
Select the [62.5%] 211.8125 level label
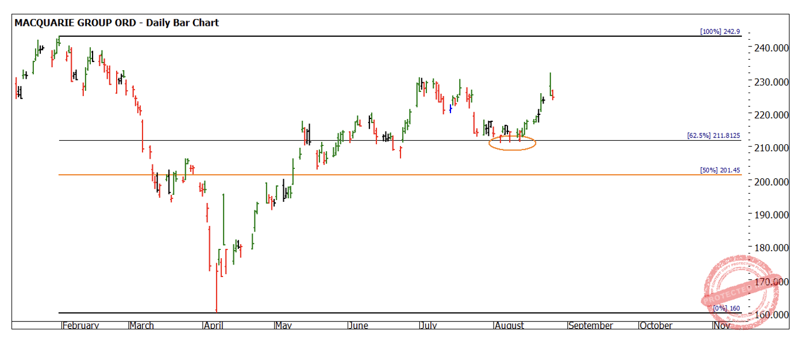click(713, 136)
